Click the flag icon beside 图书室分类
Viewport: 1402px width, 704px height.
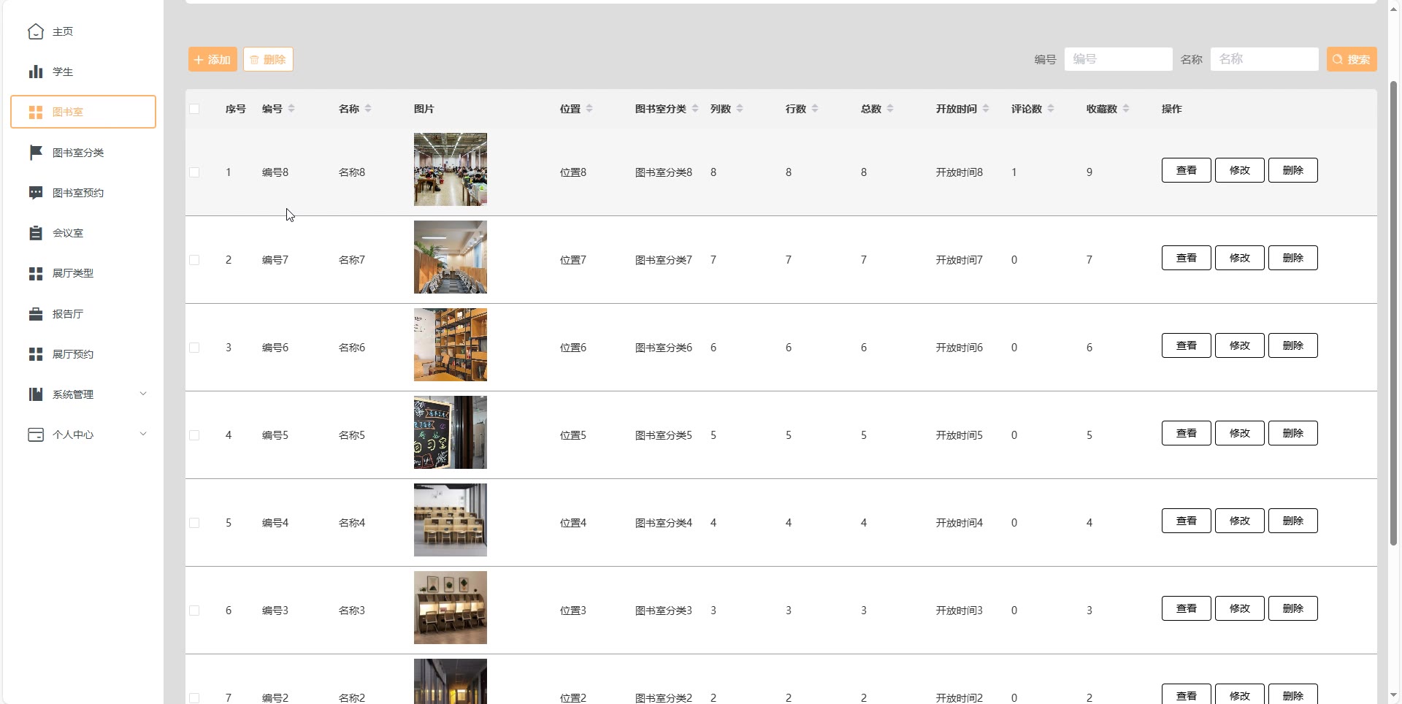coord(35,153)
